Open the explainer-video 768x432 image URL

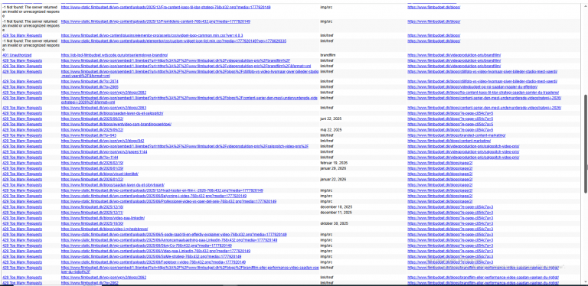pyautogui.click(x=174, y=235)
